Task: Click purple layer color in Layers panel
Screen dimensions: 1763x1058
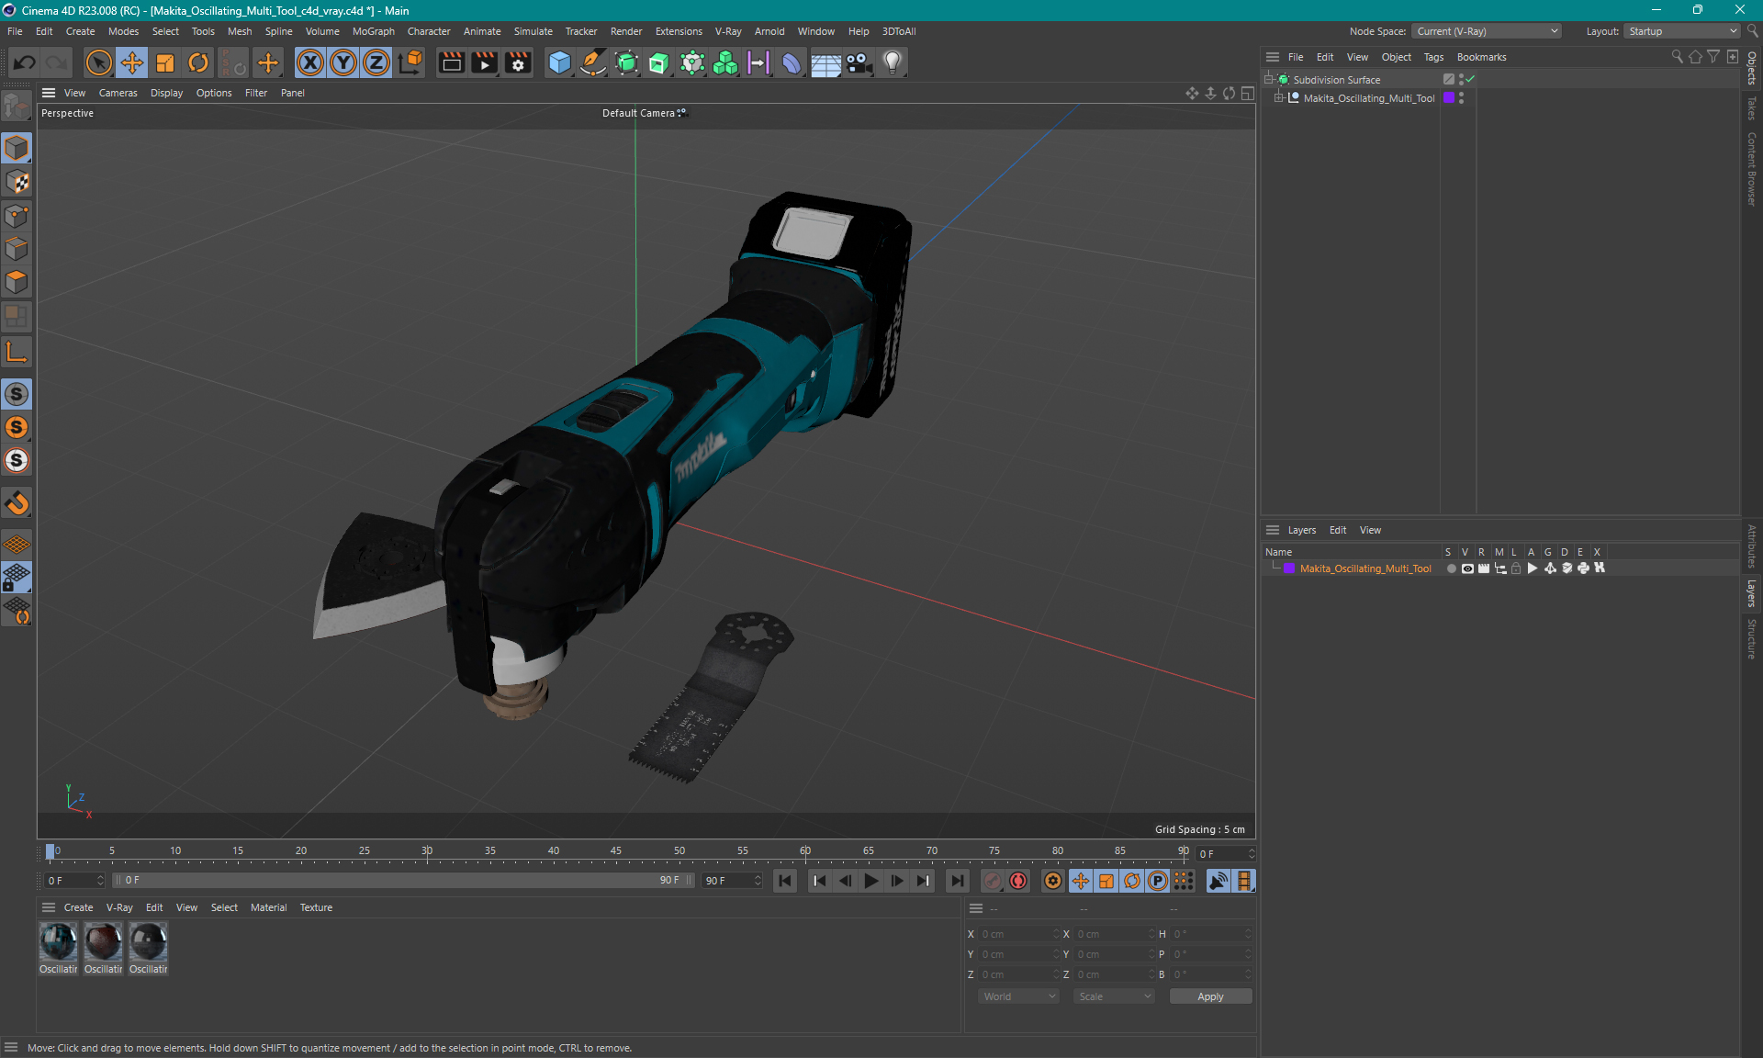Action: click(x=1289, y=568)
